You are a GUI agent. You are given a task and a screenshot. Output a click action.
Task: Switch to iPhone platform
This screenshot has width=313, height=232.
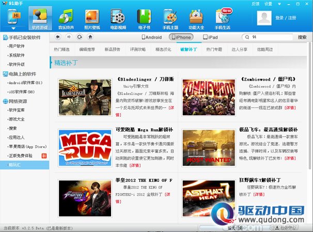point(181,37)
